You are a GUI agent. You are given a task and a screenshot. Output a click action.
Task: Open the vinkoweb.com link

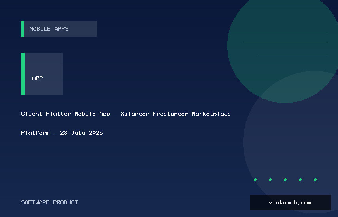[290, 202]
